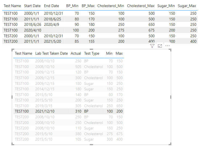Select Actual value 310 in highlighted row
203x152 pixels.
(x=78, y=111)
